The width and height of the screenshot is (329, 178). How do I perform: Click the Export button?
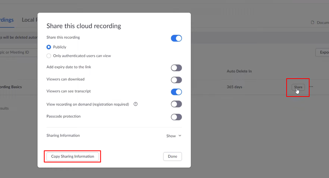click(322, 52)
